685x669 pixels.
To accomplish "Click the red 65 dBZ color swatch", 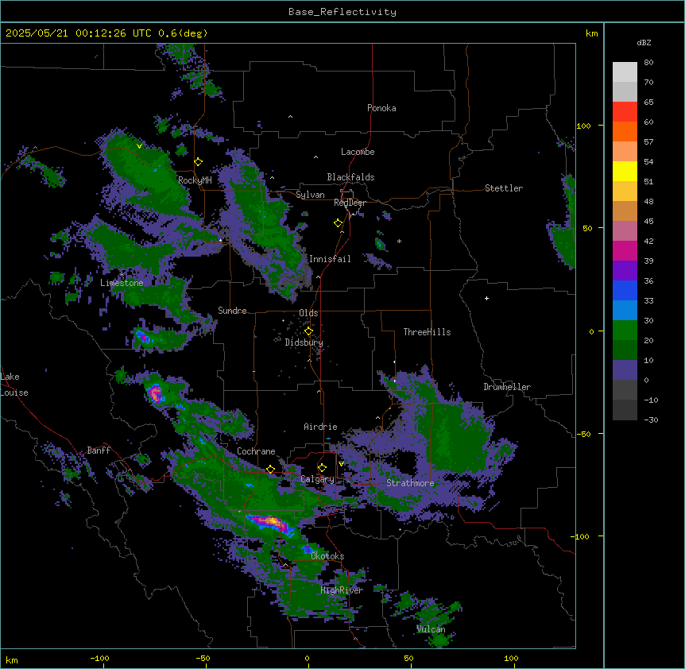I will point(625,112).
